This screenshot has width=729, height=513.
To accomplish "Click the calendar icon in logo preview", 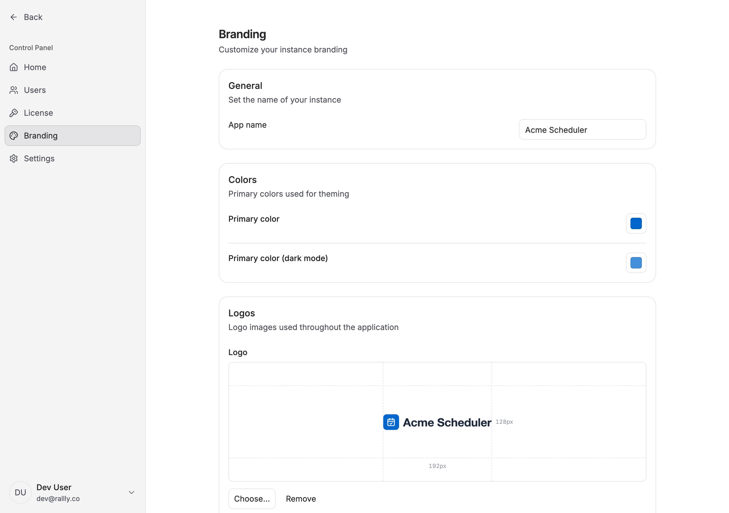I will [391, 422].
